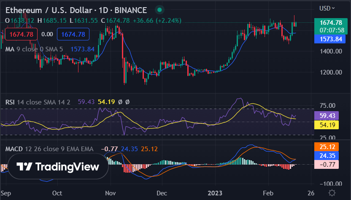This screenshot has height=200, width=351.
Task: Click the 1400.00 price scale level
Action: click(331, 51)
